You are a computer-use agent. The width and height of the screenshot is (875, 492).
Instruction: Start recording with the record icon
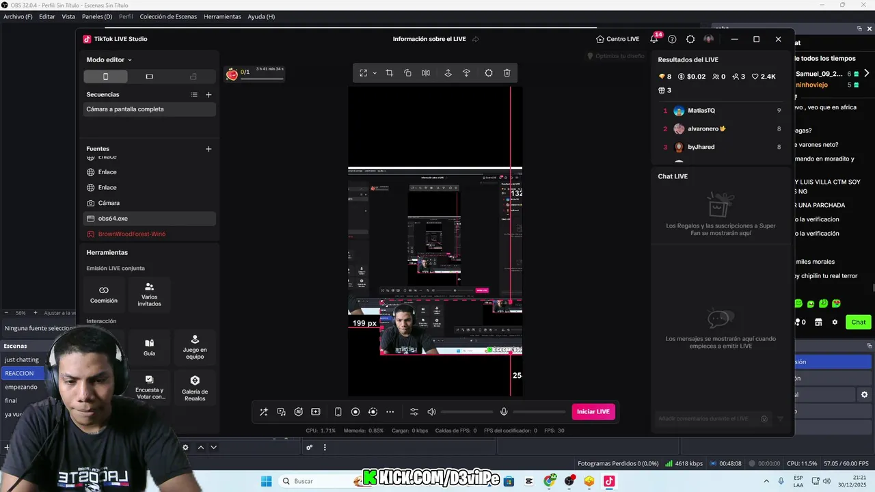point(355,412)
